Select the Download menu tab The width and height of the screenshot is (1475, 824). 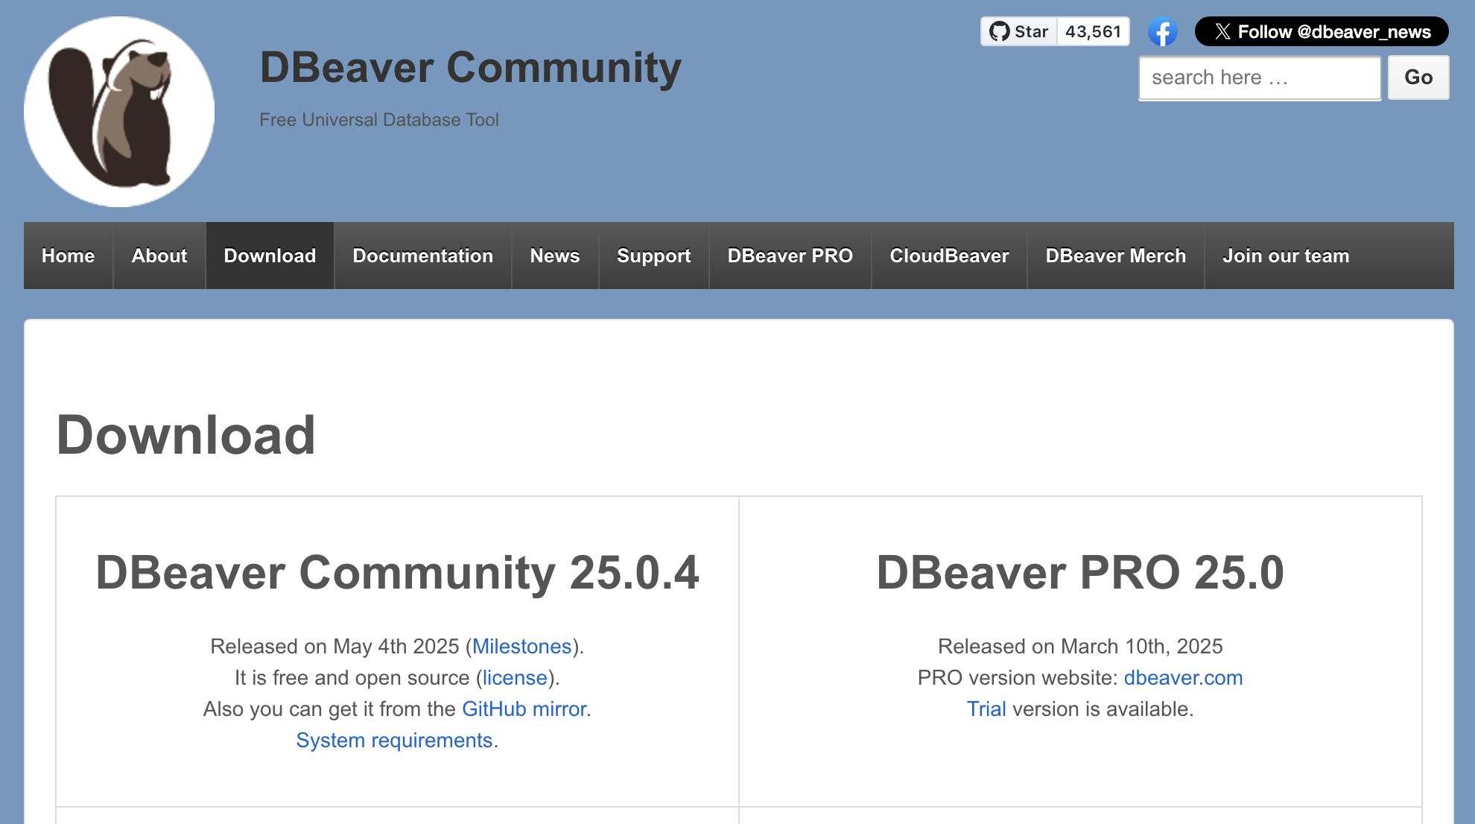click(x=270, y=256)
